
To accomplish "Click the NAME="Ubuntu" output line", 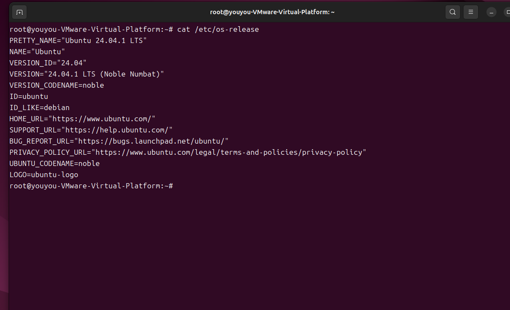I will pyautogui.click(x=37, y=52).
